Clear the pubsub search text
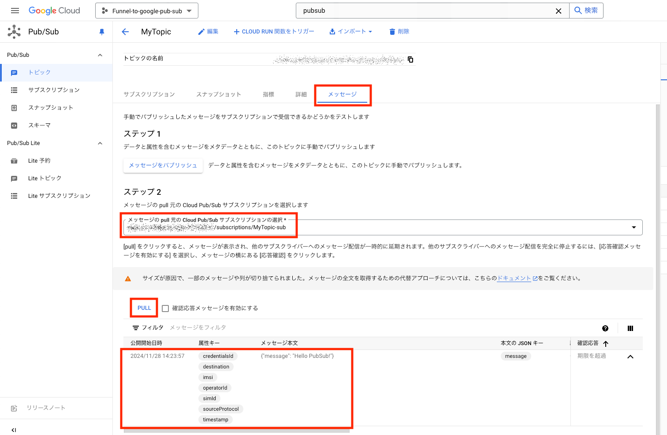The image size is (667, 435). point(559,11)
